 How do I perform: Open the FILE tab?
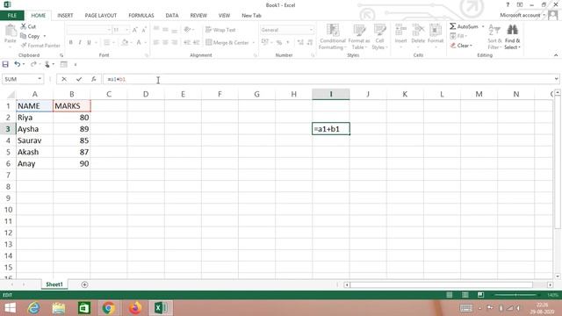(11, 16)
